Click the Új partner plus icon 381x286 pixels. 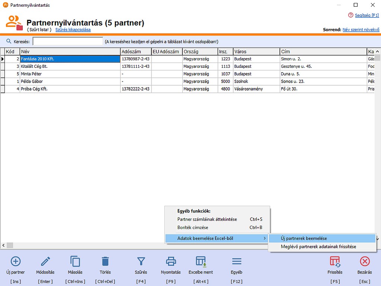pos(16,261)
